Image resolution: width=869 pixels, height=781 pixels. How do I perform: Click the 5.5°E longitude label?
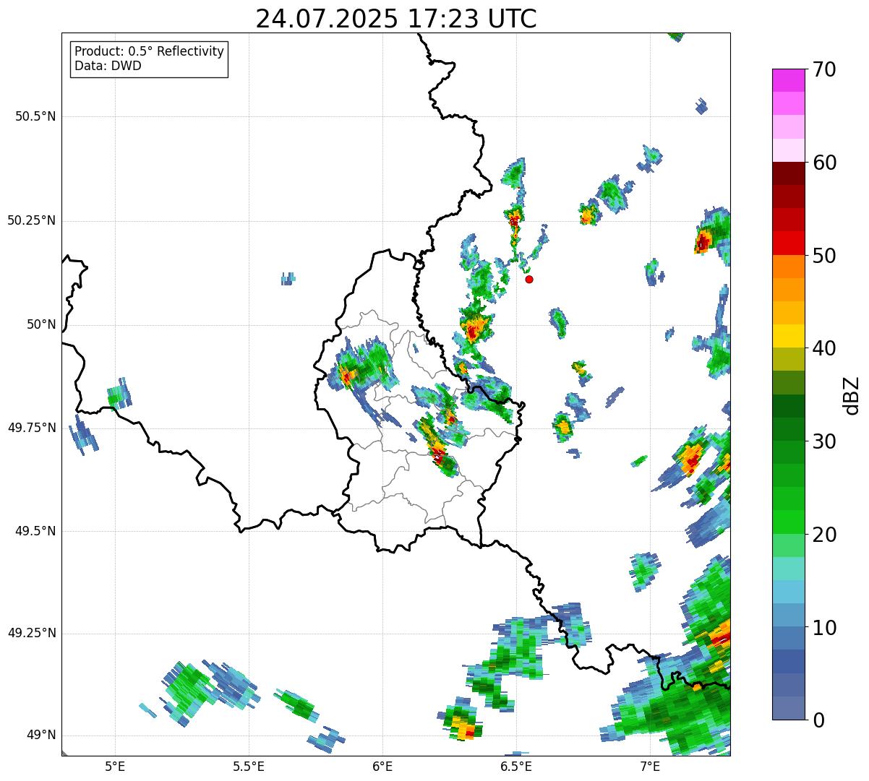click(x=249, y=767)
